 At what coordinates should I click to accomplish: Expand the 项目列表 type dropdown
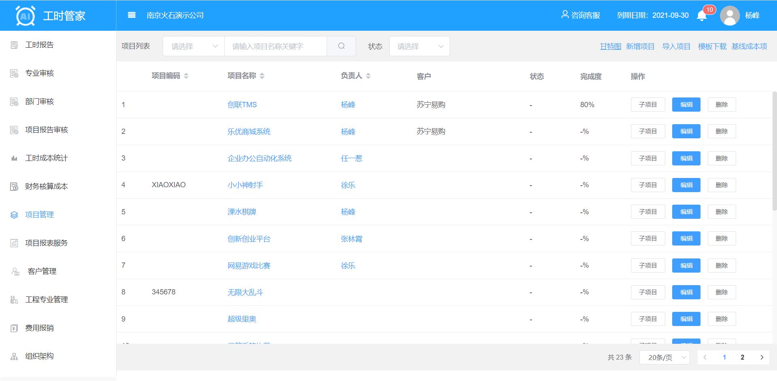(194, 46)
